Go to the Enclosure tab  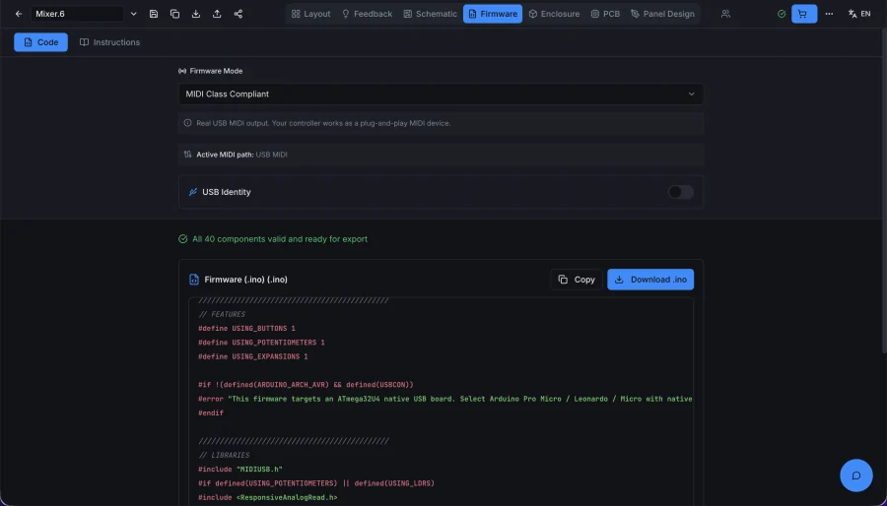pyautogui.click(x=554, y=14)
